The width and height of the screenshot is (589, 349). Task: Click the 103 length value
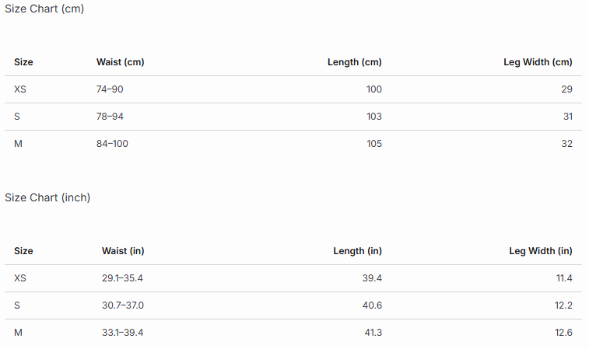[x=374, y=117]
